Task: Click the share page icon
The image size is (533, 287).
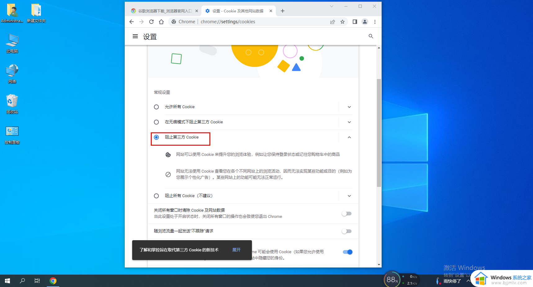Action: pos(333,22)
